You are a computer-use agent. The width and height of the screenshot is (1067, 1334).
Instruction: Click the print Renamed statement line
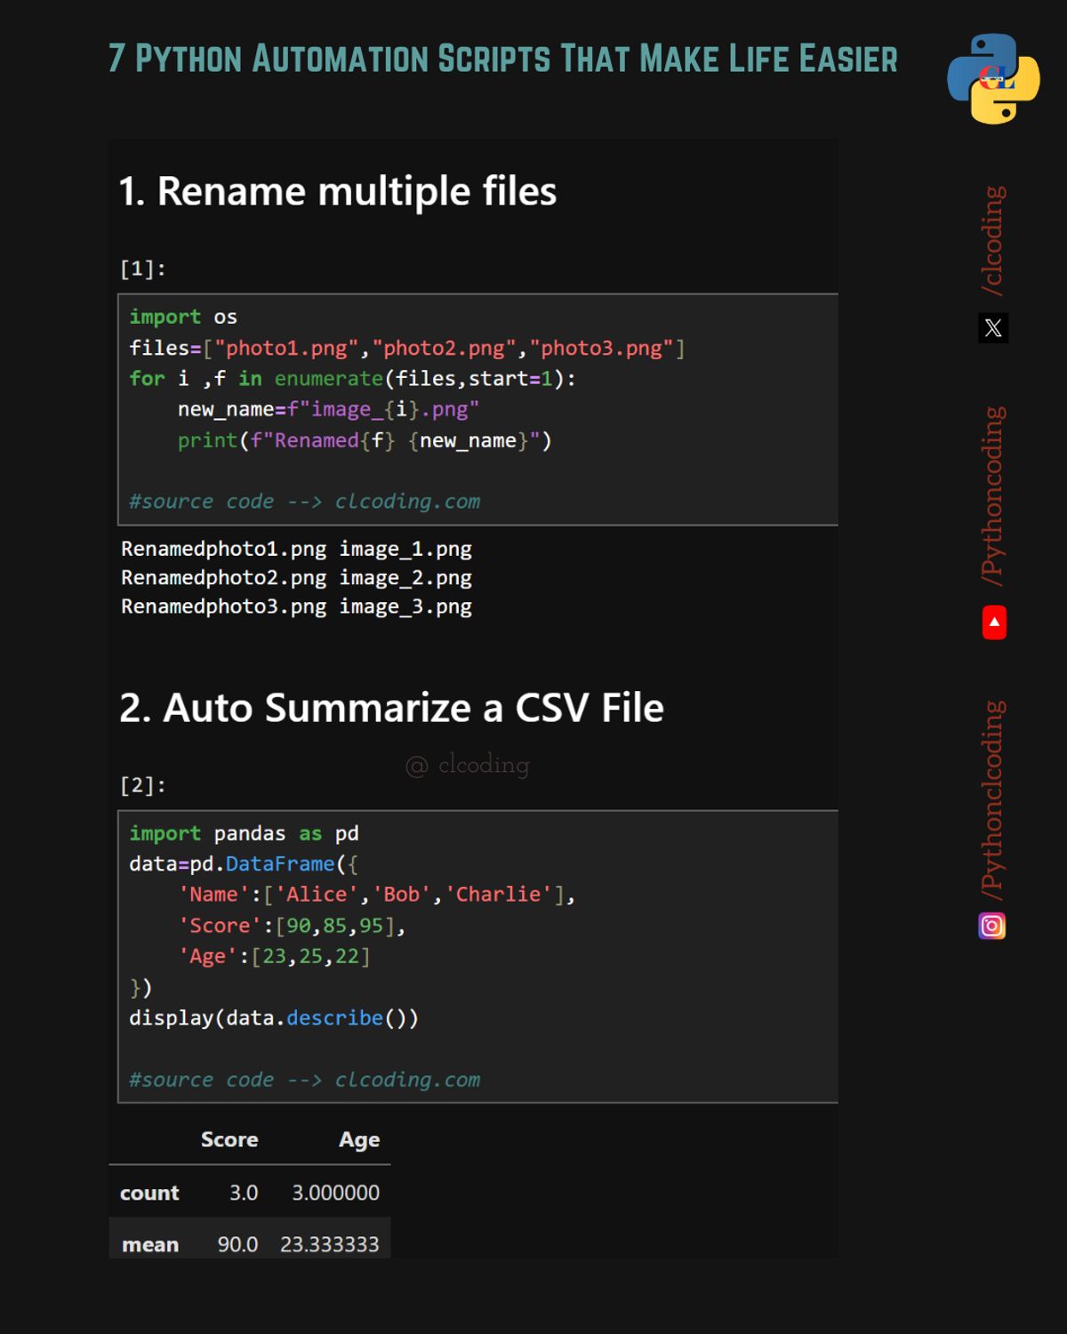[365, 441]
